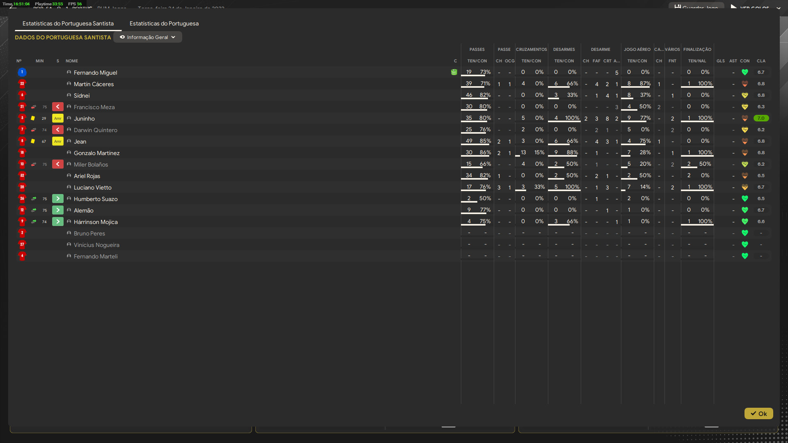Image resolution: width=788 pixels, height=443 pixels.
Task: Click the person icon beside Bruno Peres
Action: (x=69, y=233)
